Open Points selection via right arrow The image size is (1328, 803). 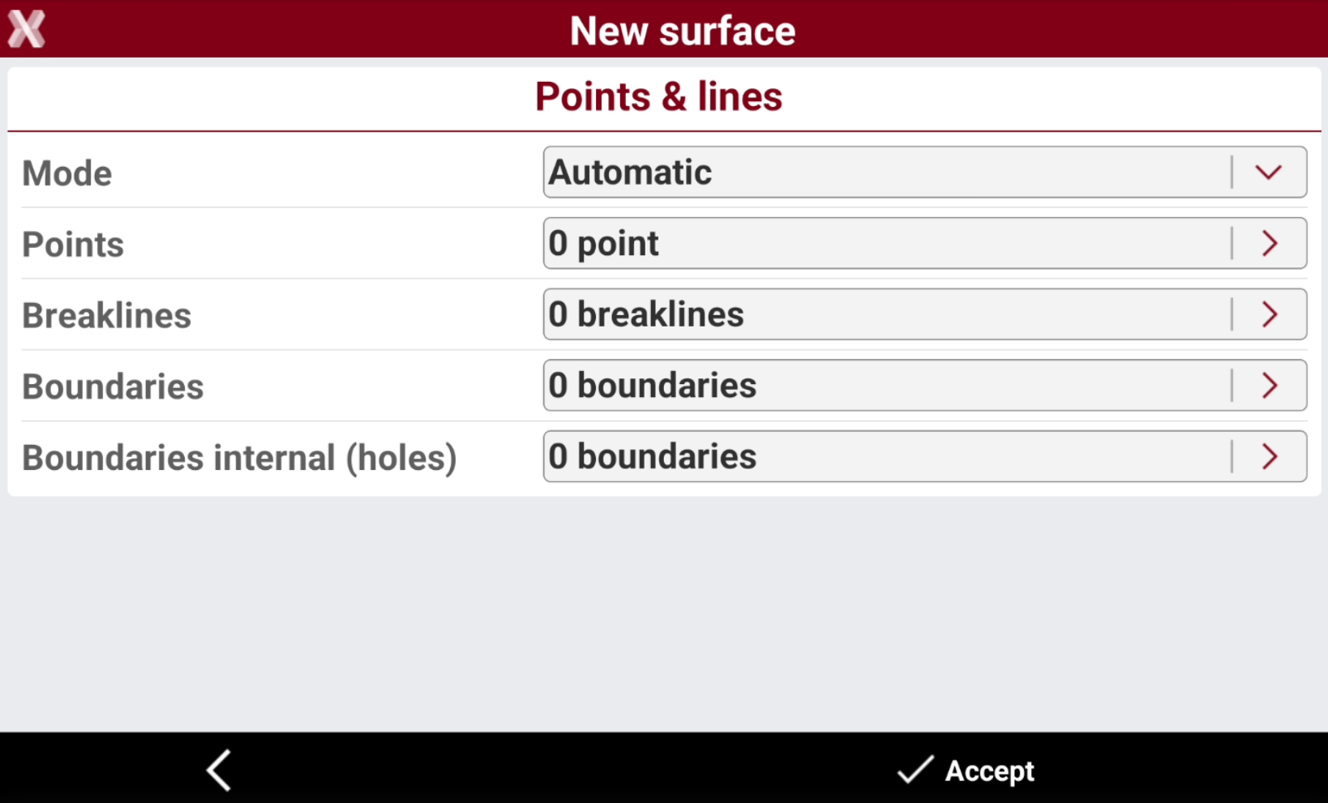(1270, 243)
